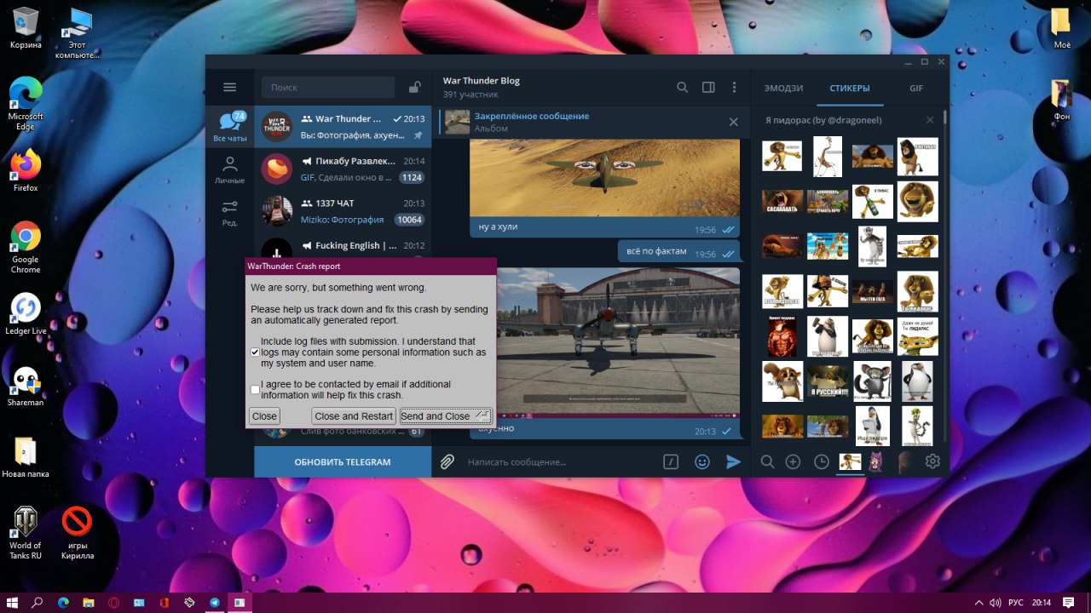Viewport: 1091px width, 613px height.
Task: Remove the sticker pack using its X icon
Action: pyautogui.click(x=930, y=120)
